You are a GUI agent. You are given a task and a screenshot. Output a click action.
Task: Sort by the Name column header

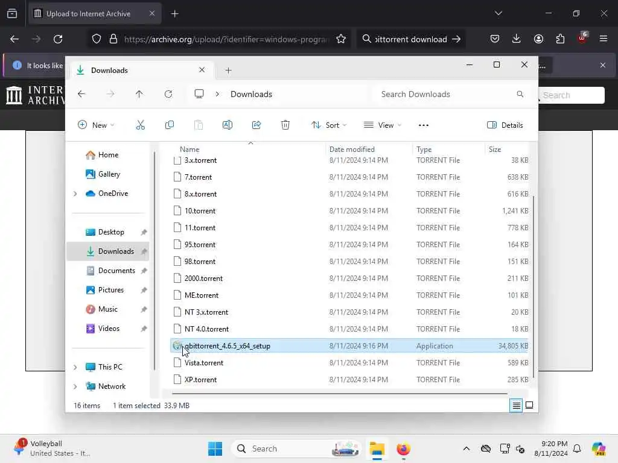(190, 150)
